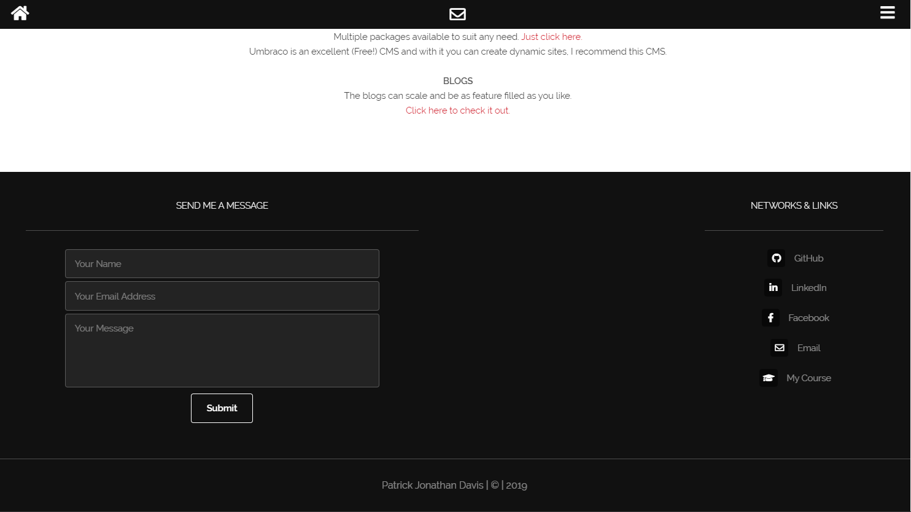
Task: Visit the GitHub text link
Action: click(808, 258)
